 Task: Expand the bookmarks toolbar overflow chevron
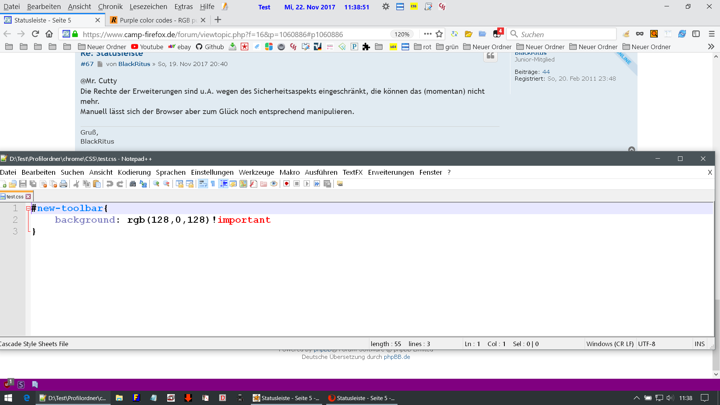point(711,47)
